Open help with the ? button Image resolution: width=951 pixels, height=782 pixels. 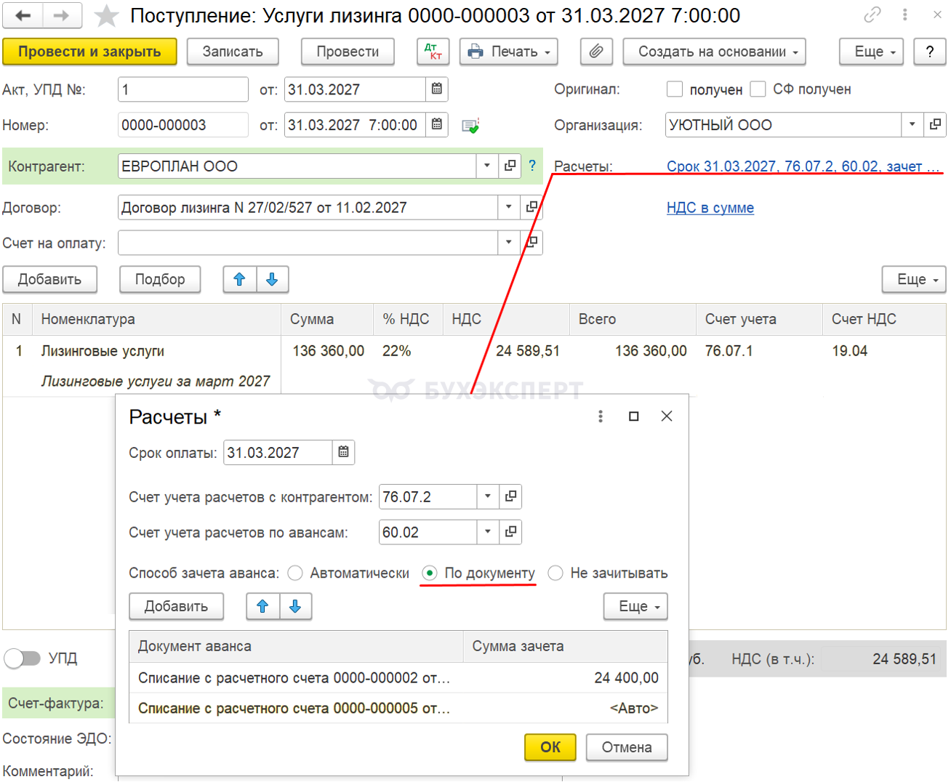point(930,52)
